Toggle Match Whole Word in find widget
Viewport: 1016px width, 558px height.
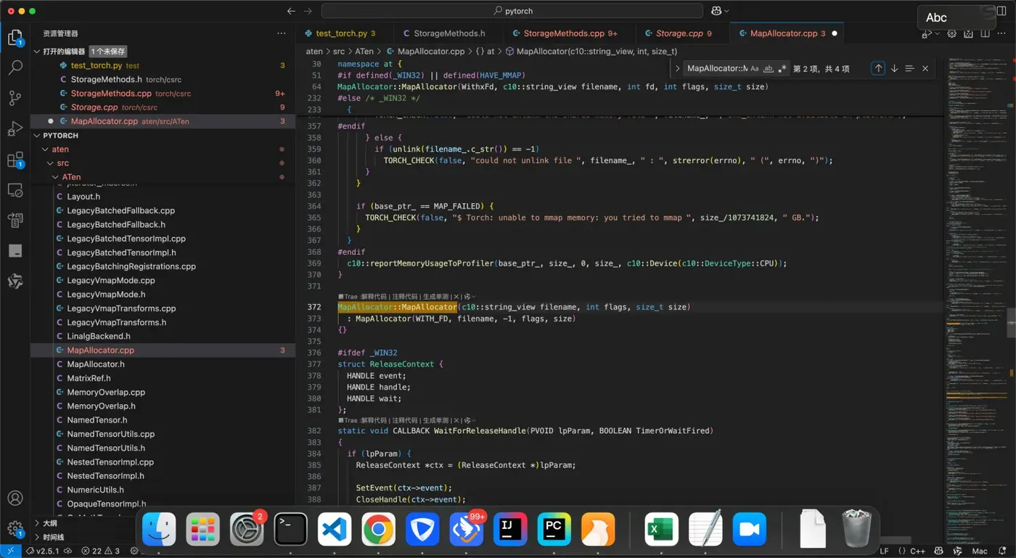pos(769,69)
